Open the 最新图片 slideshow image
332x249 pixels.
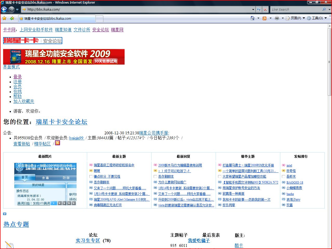(x=45, y=184)
